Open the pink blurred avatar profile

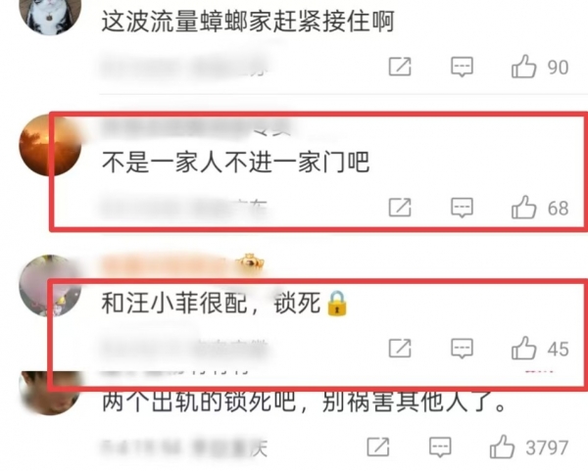tap(50, 286)
